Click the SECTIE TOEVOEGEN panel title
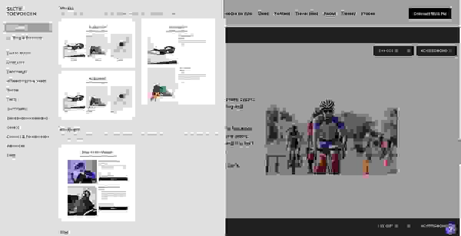The image size is (461, 236). [x=22, y=11]
